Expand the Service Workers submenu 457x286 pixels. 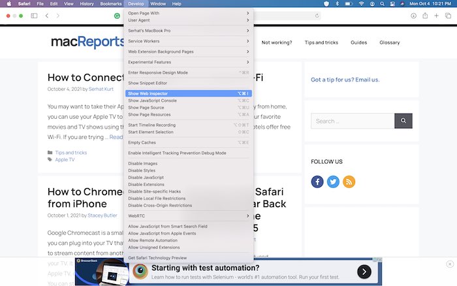(189, 41)
